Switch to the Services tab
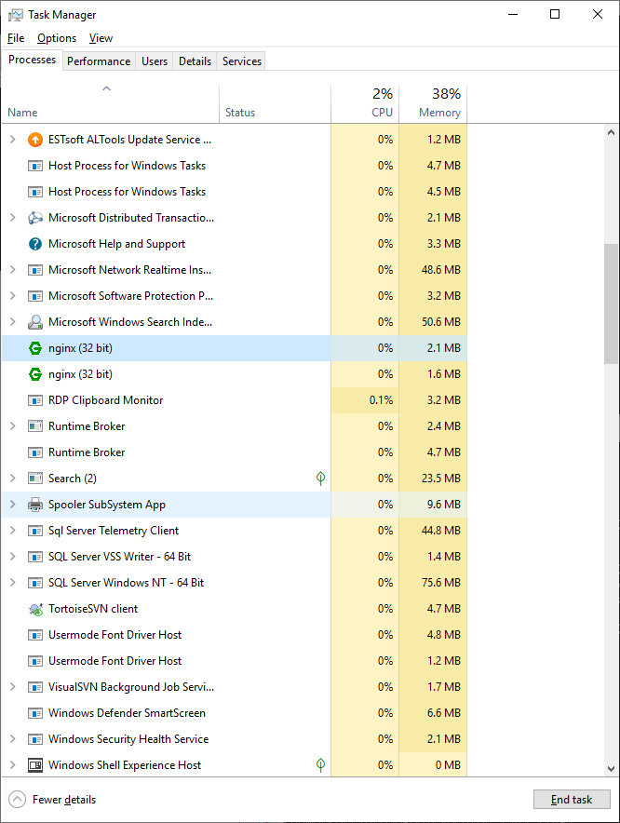This screenshot has width=620, height=823. (x=241, y=61)
